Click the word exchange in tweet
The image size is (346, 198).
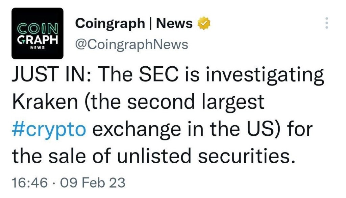tap(137, 130)
